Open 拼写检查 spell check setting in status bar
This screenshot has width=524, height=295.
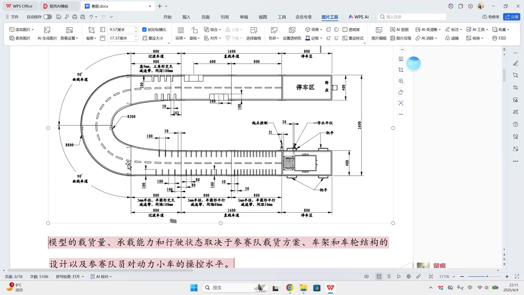pyautogui.click(x=70, y=277)
